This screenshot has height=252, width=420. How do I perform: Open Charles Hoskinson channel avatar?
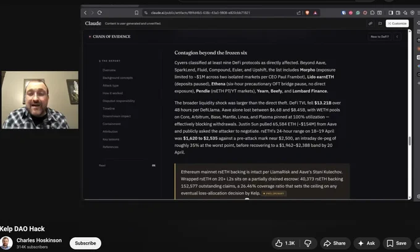click(x=6, y=243)
